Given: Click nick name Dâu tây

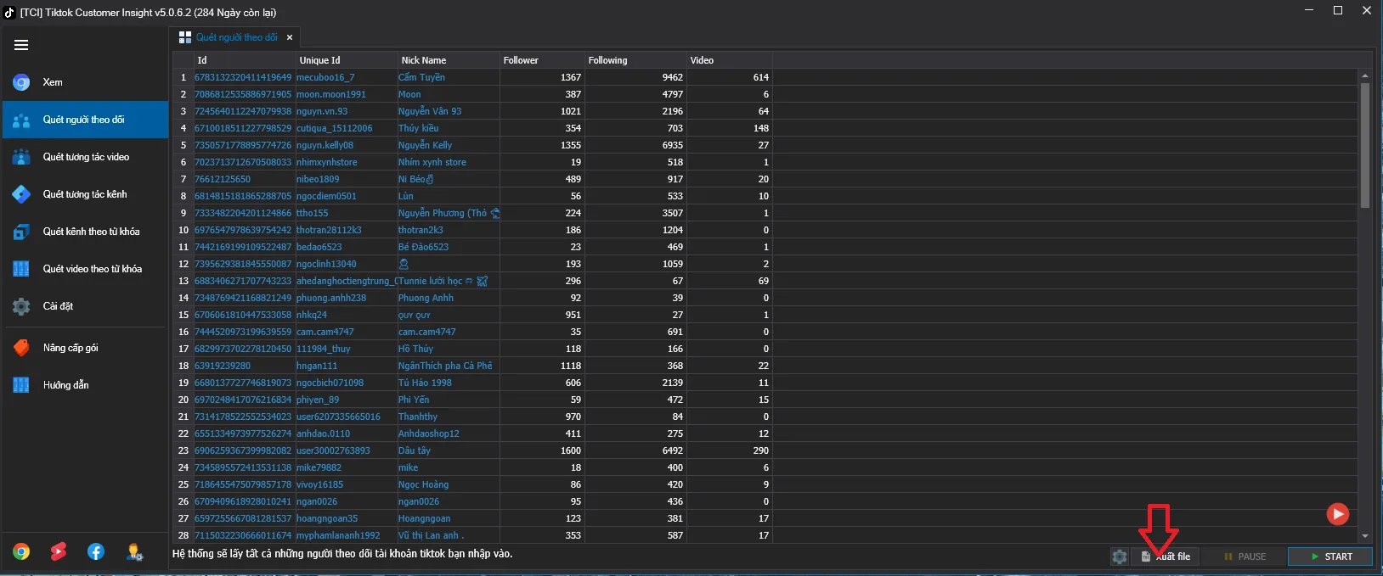Looking at the screenshot, I should coord(415,450).
